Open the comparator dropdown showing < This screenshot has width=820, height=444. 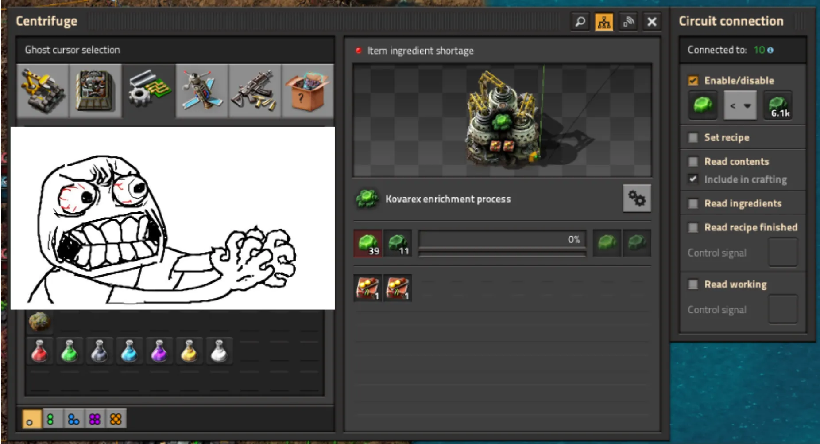pos(740,105)
